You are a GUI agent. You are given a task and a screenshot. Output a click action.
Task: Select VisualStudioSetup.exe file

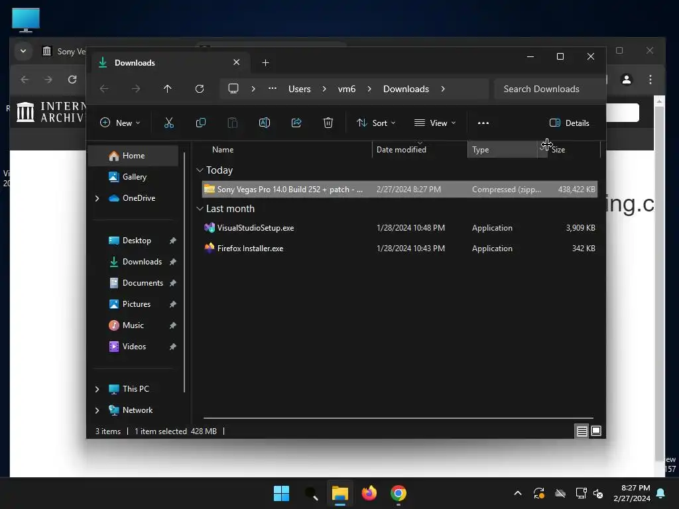(399, 228)
